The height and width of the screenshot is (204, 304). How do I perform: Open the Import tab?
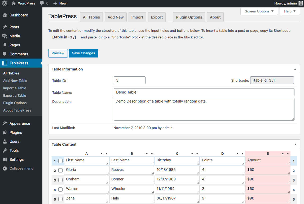point(137,17)
